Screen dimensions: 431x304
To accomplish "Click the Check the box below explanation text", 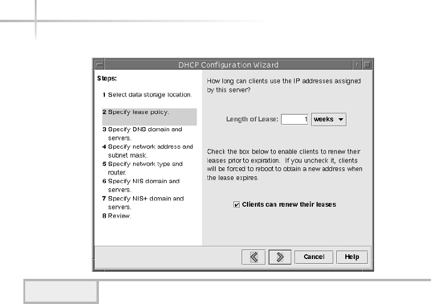I will click(285, 165).
